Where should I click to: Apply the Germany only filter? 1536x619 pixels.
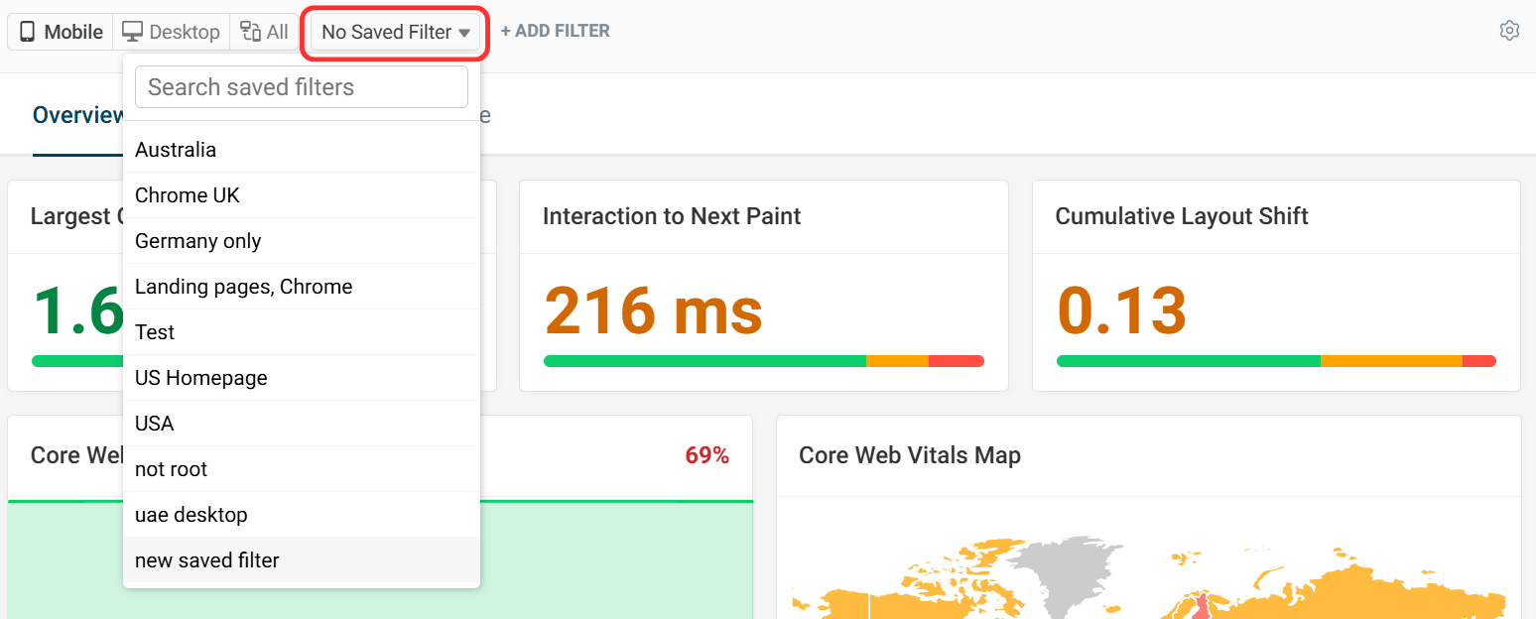198,241
